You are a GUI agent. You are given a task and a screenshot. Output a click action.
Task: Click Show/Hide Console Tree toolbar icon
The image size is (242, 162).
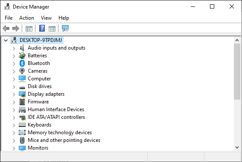[29, 29]
